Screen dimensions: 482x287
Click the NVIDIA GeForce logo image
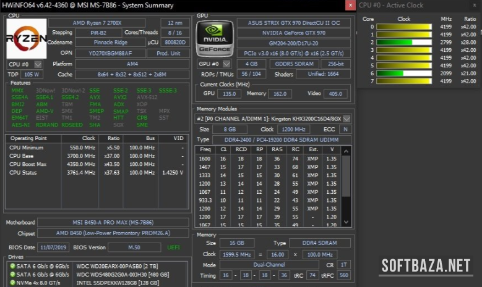point(214,38)
